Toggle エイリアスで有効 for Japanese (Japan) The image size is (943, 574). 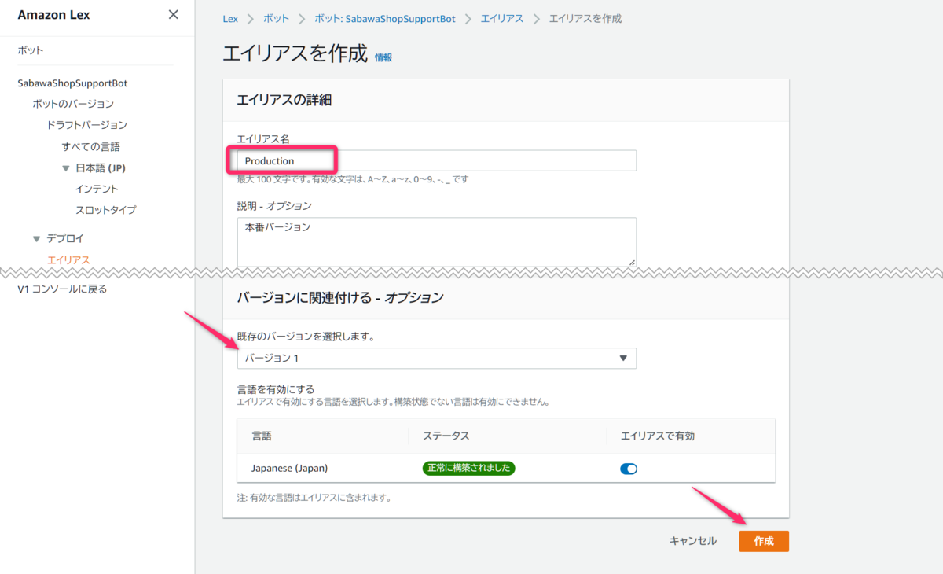(x=629, y=469)
